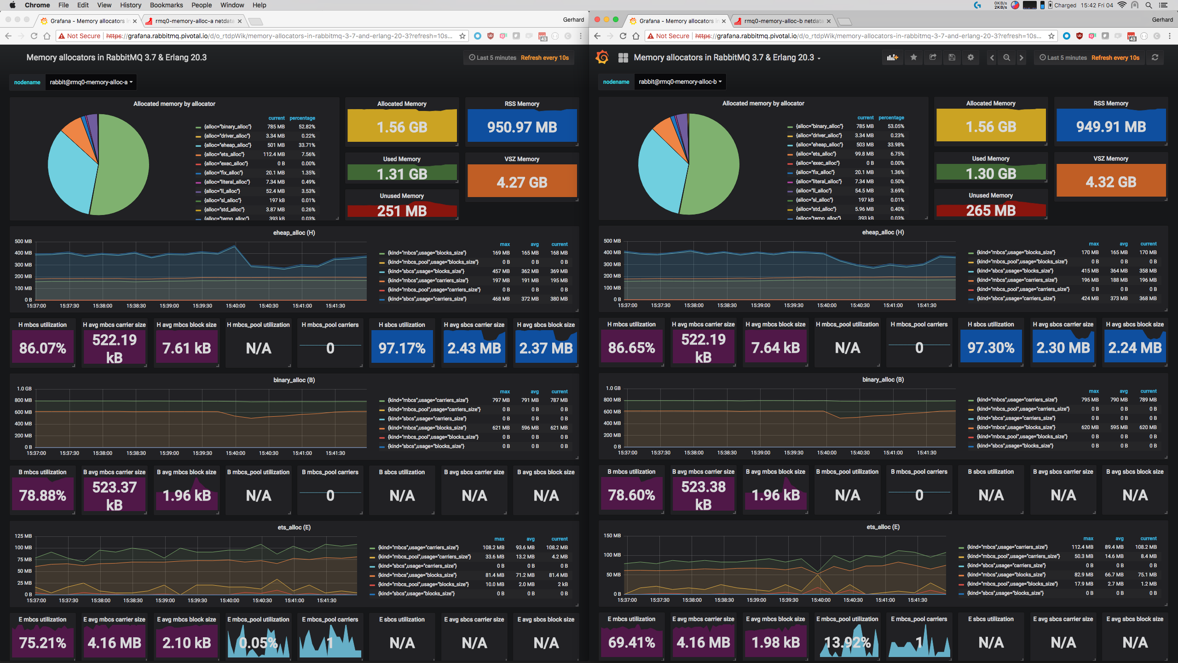Sort alloc-b eheap legend by current column
Image resolution: width=1178 pixels, height=663 pixels.
tap(1149, 244)
